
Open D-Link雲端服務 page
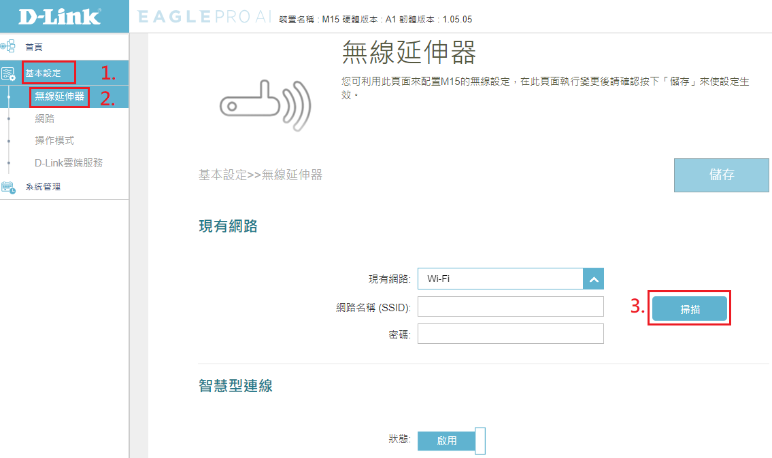point(69,163)
